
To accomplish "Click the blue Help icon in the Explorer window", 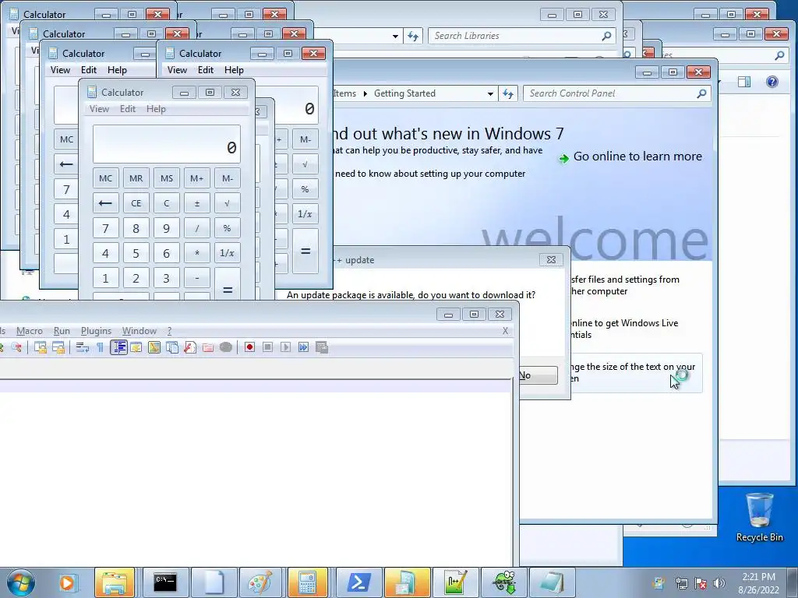I will click(x=772, y=81).
